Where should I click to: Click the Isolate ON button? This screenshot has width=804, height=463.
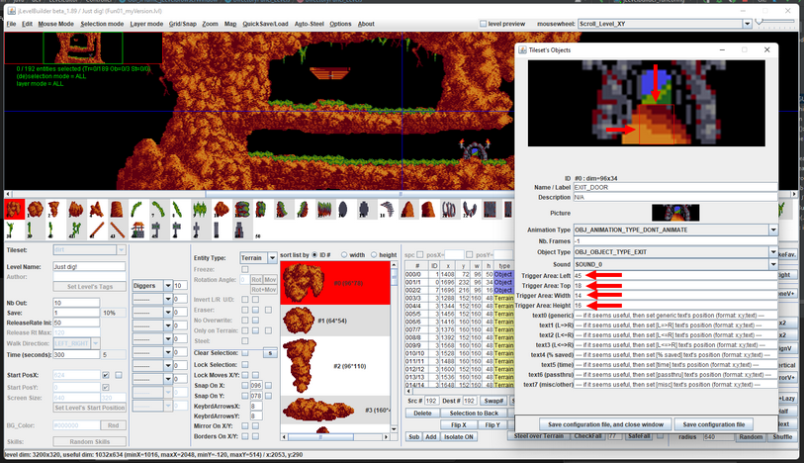(459, 437)
